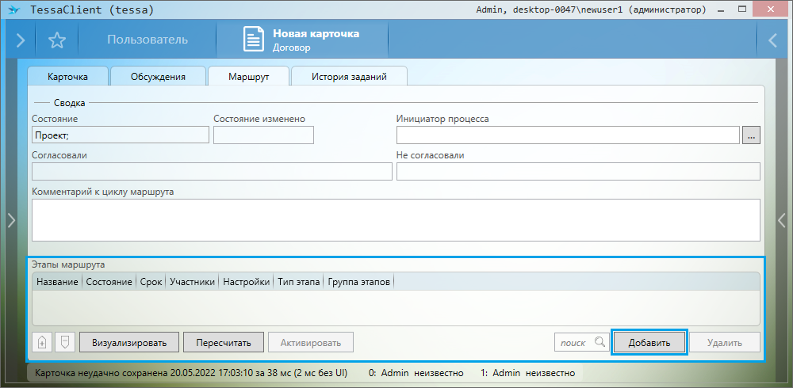Move route stage down arrow icon
Image resolution: width=793 pixels, height=388 pixels.
(65, 342)
